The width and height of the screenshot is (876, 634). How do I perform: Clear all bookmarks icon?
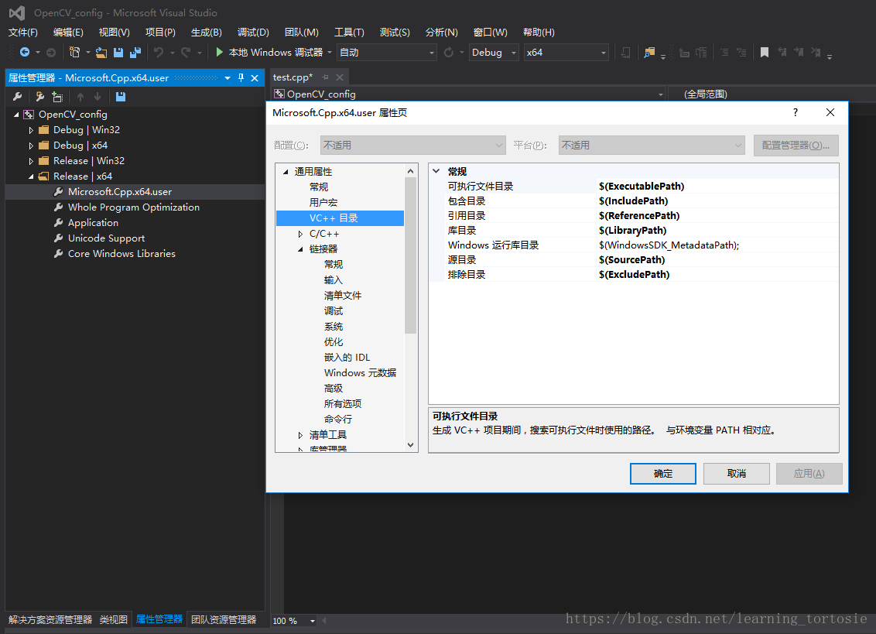click(x=816, y=53)
